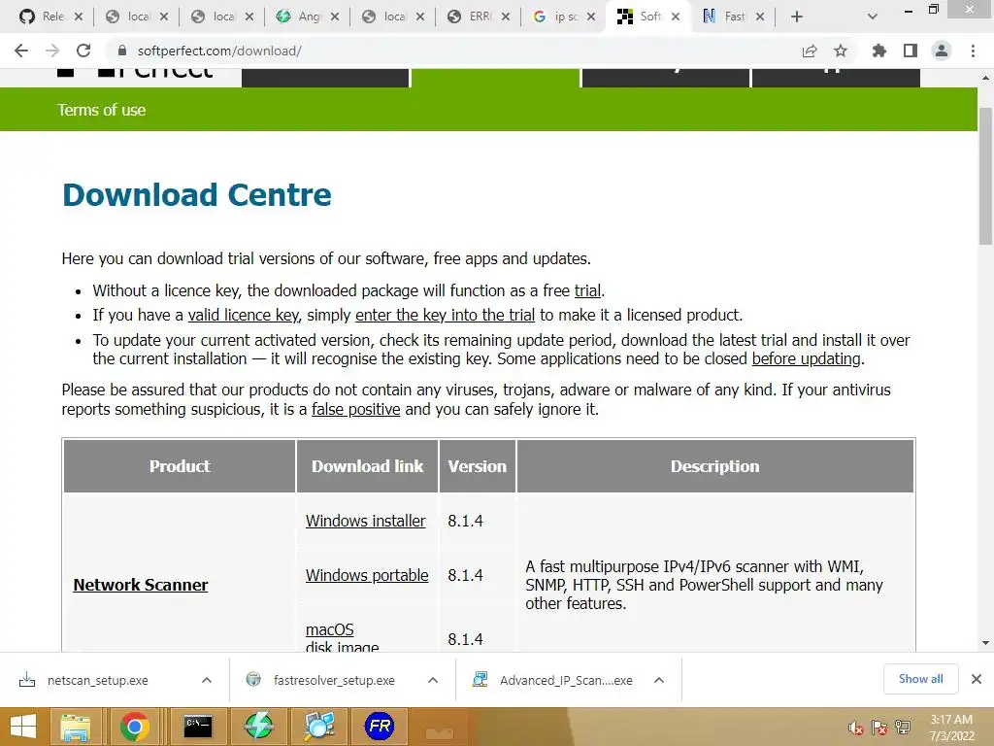Click the Description column header
The height and width of the screenshot is (746, 994).
pos(715,466)
